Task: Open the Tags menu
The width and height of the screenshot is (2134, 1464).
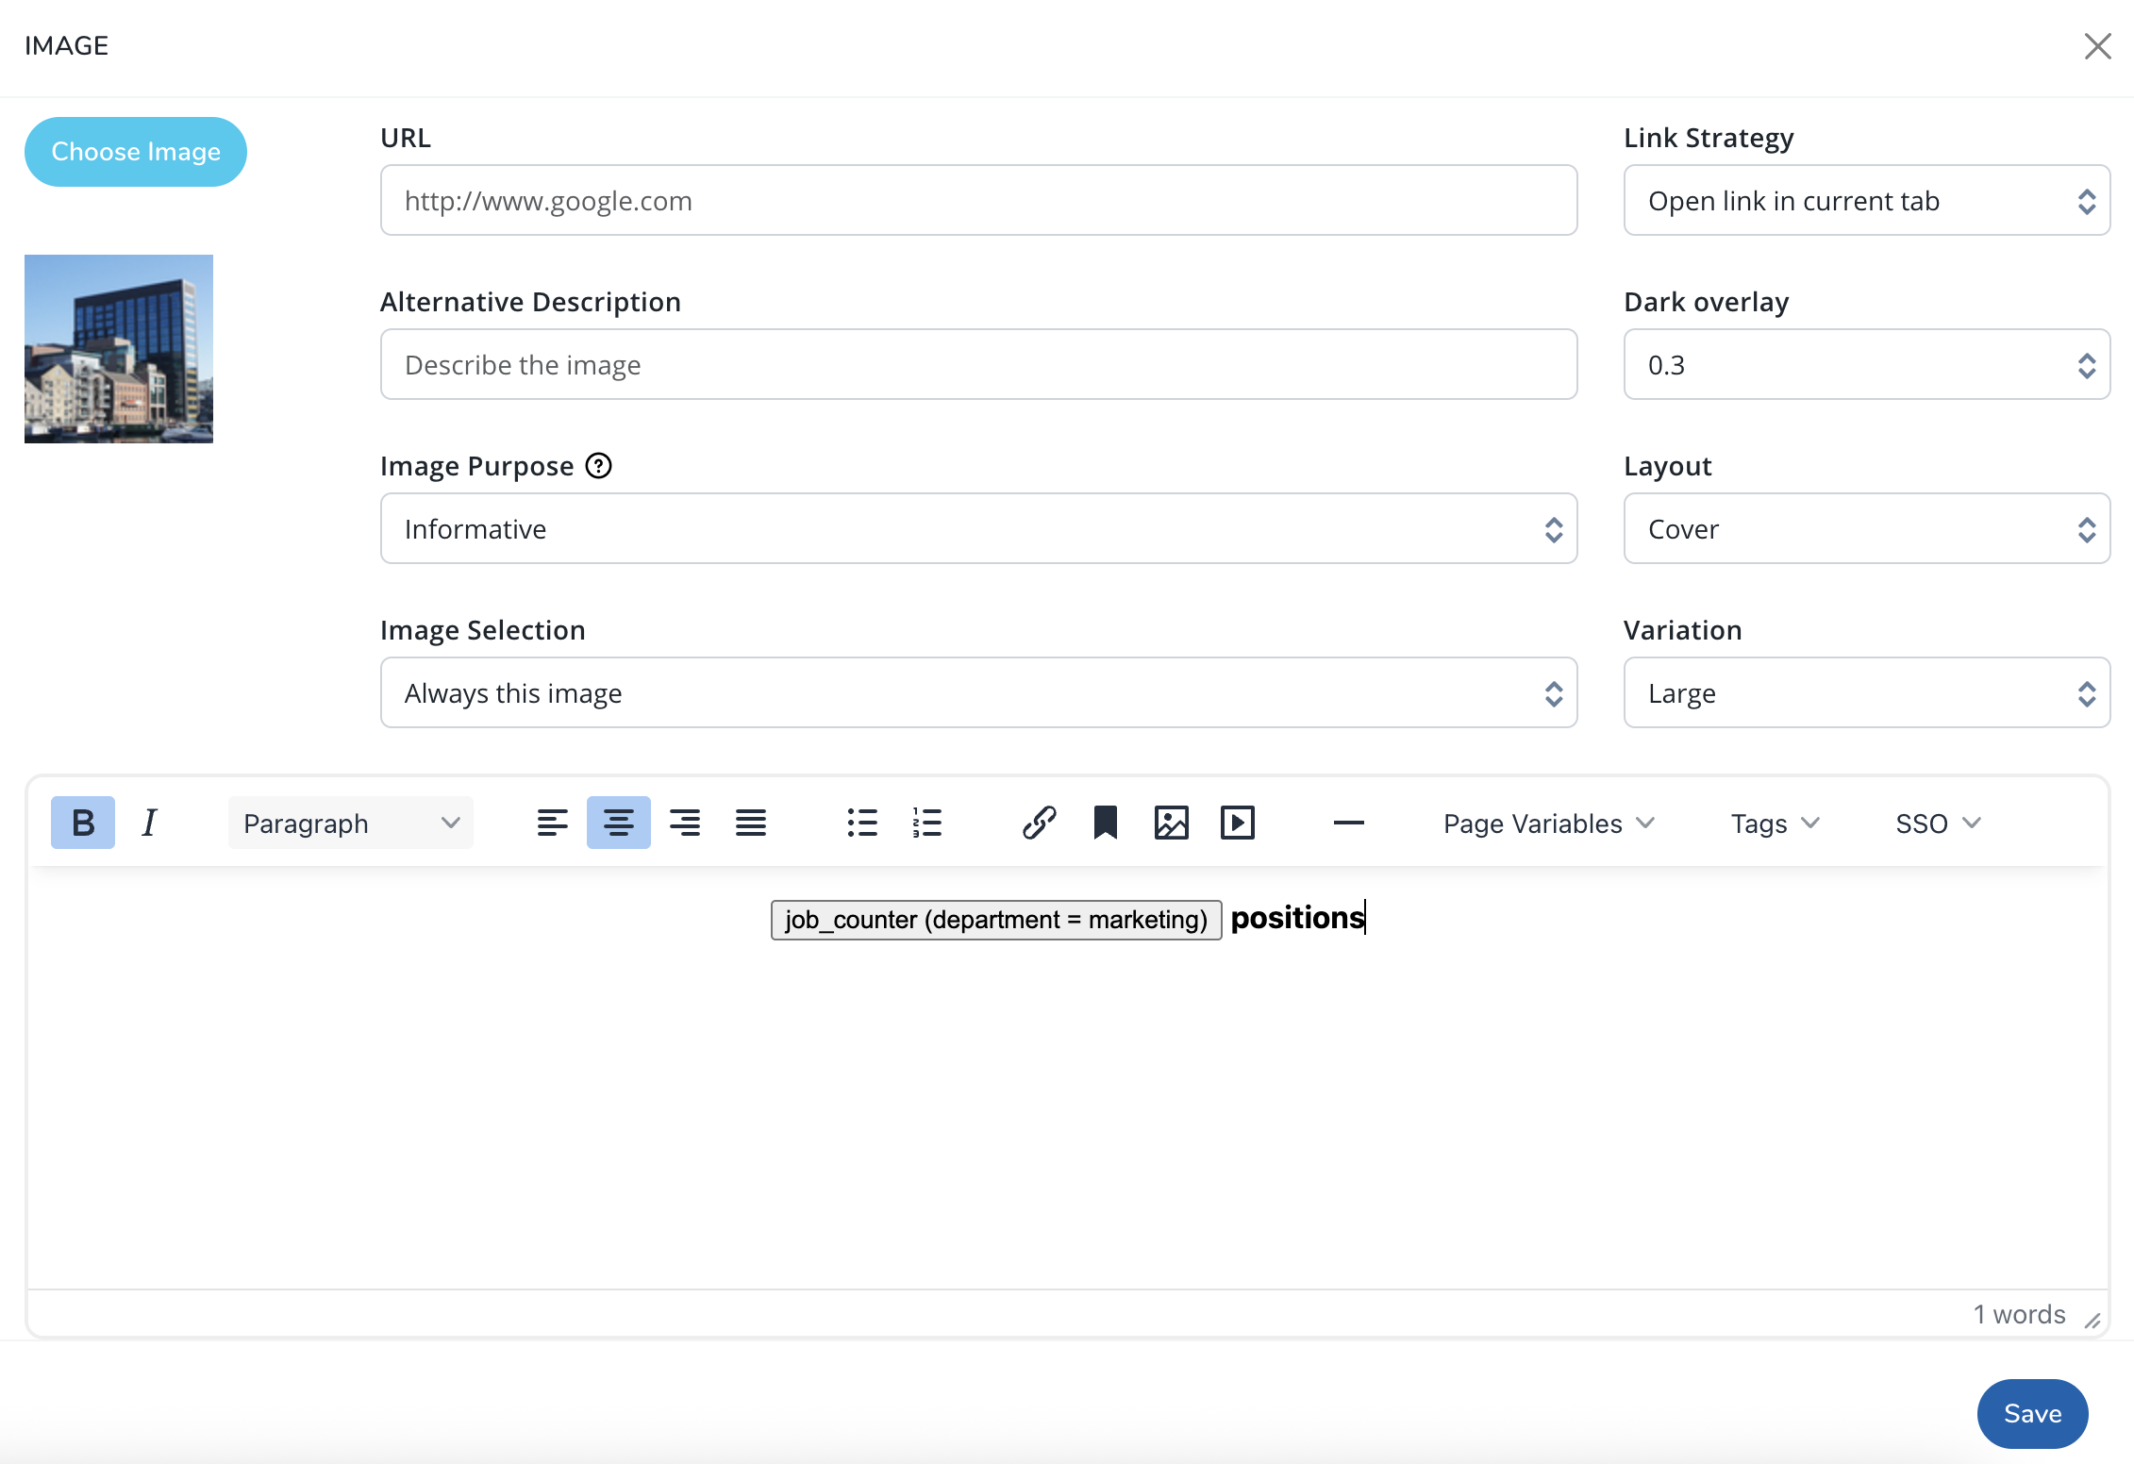Action: click(x=1774, y=823)
